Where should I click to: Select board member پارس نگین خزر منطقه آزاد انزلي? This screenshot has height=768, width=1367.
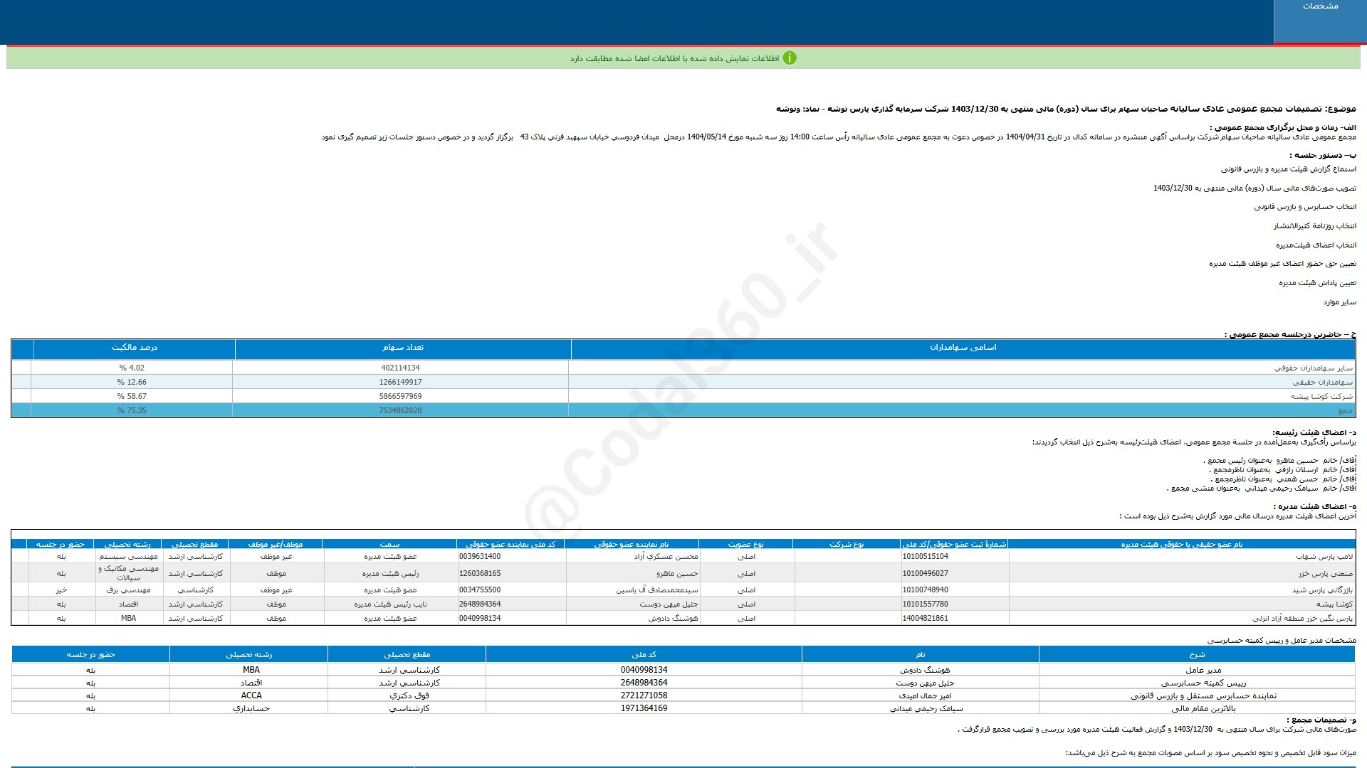click(1303, 619)
